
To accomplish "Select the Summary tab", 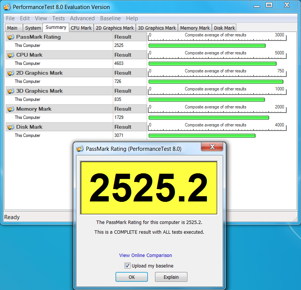I will click(x=56, y=27).
